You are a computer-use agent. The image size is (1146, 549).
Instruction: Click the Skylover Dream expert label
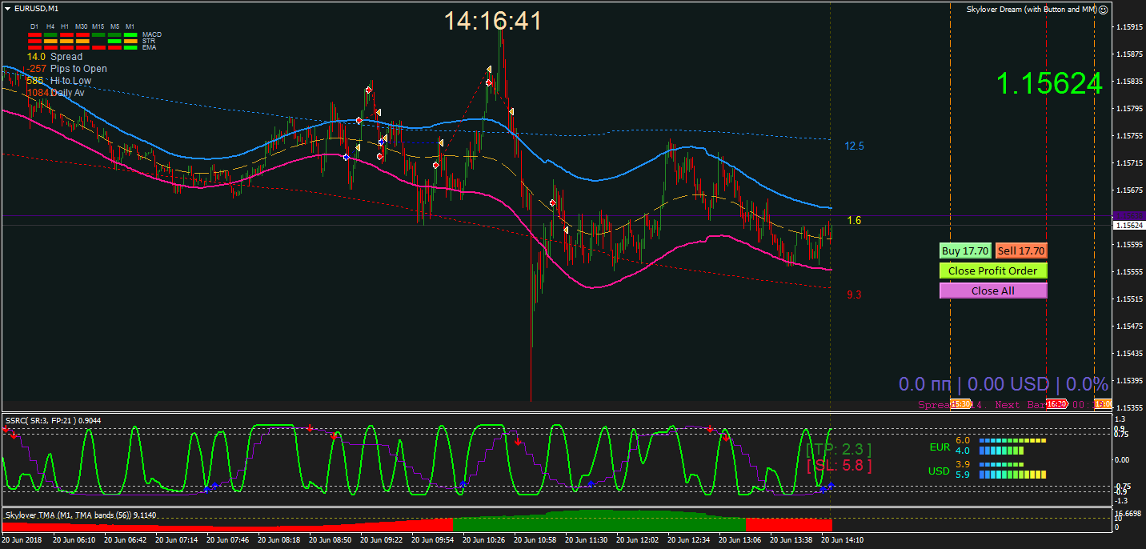1031,10
